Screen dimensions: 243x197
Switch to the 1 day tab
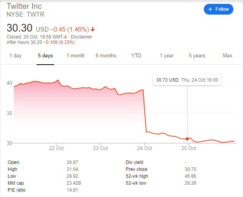tap(15, 56)
